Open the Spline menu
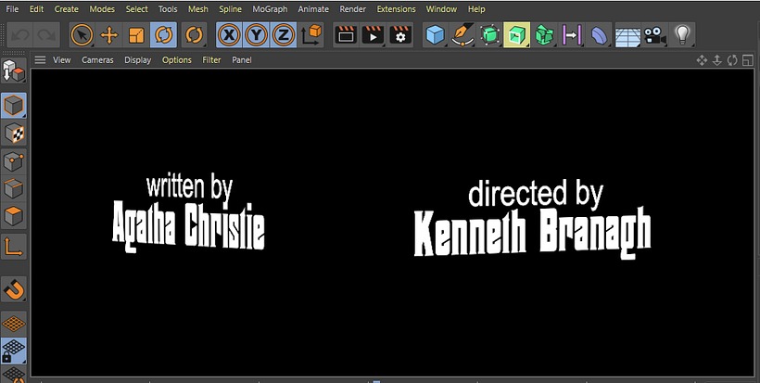Screen dimensions: 760x383 [230, 9]
